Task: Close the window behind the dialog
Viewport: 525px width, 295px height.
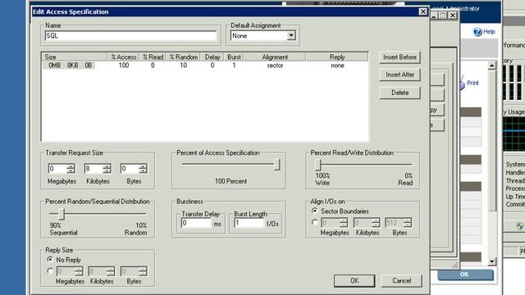Action: pyautogui.click(x=452, y=16)
